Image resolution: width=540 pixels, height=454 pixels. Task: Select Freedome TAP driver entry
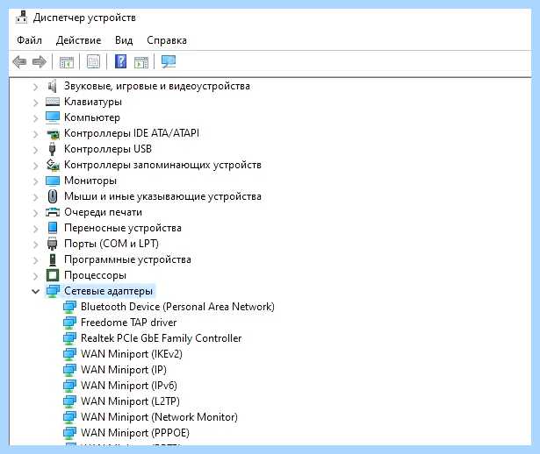[x=128, y=323]
